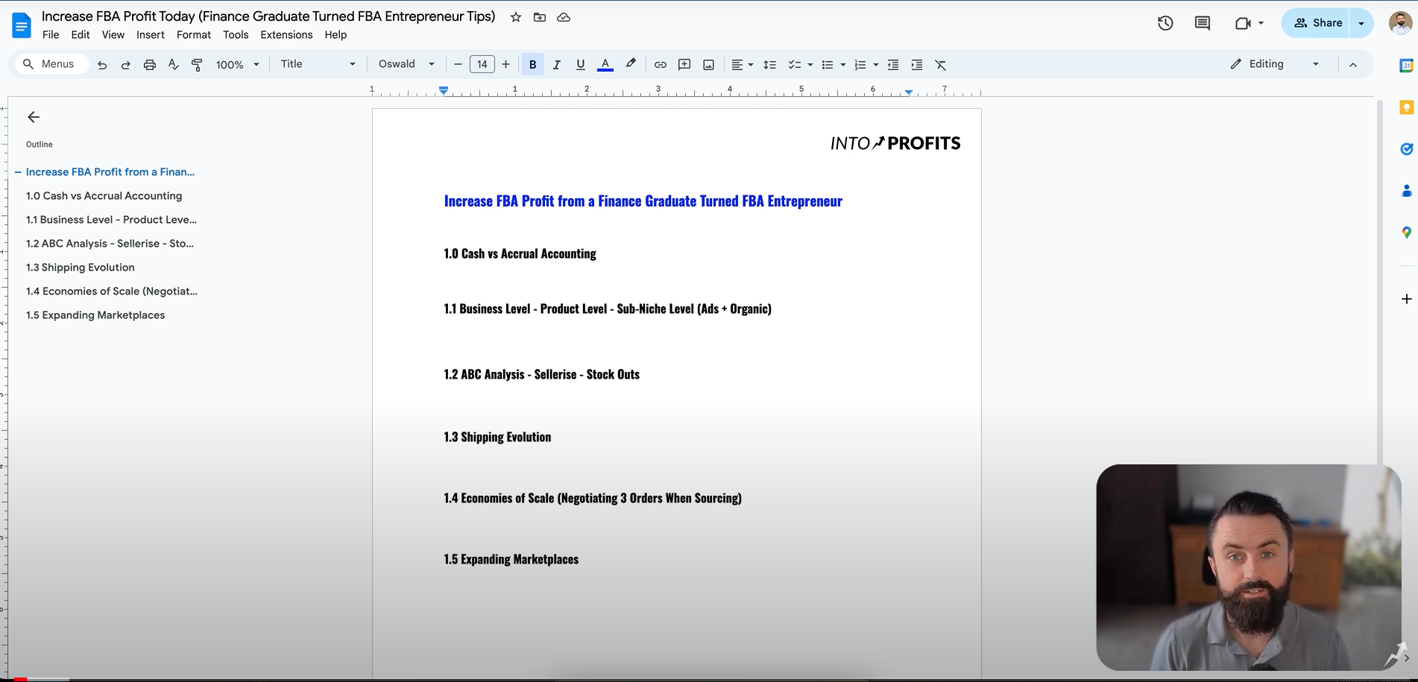The image size is (1418, 682).
Task: Insert an image
Action: click(x=708, y=65)
